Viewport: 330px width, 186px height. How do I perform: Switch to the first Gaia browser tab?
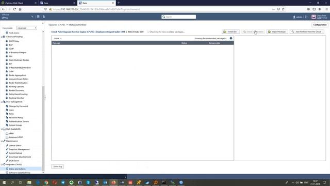pyautogui.click(x=57, y=3)
